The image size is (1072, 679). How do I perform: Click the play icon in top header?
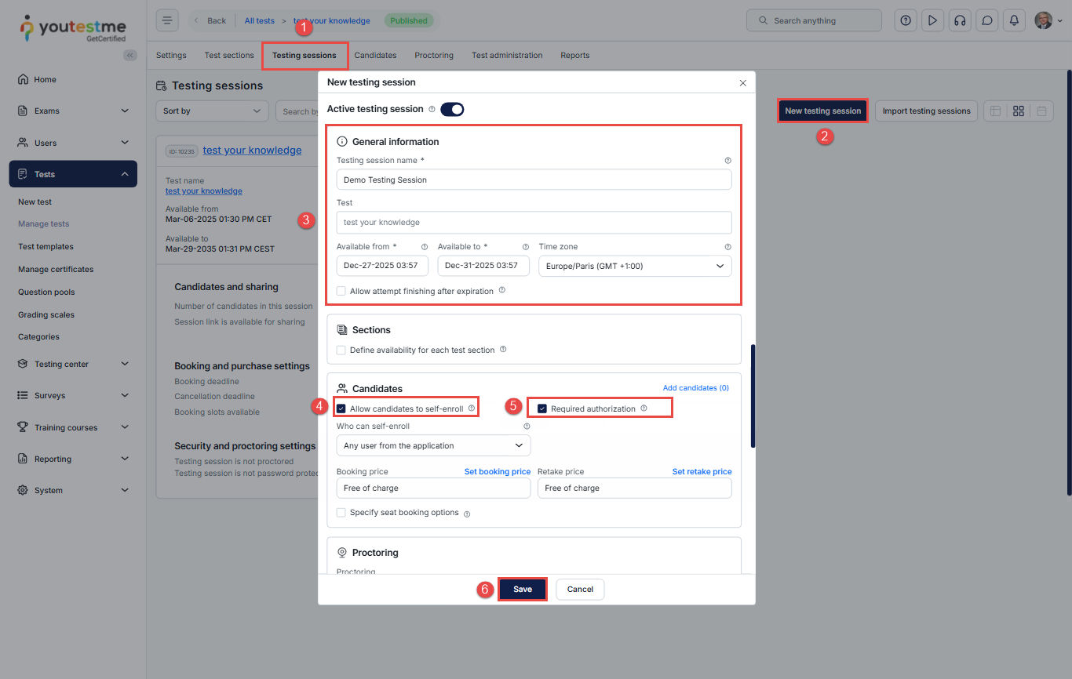(x=932, y=20)
